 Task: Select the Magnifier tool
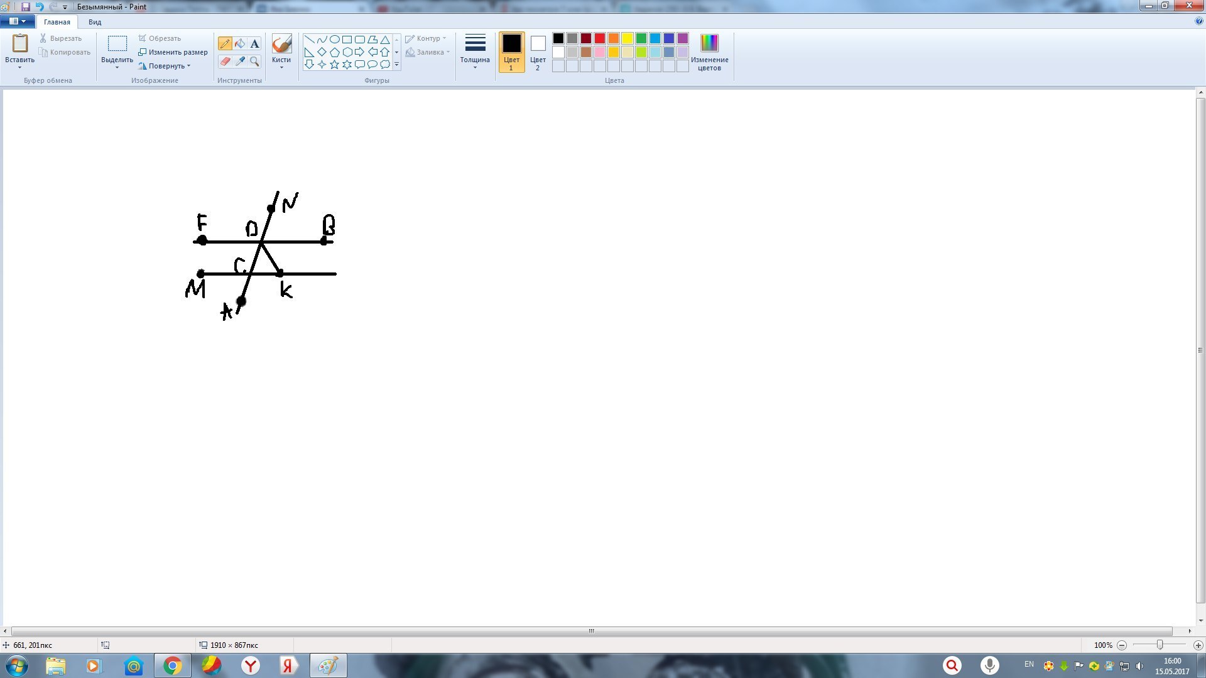(254, 61)
